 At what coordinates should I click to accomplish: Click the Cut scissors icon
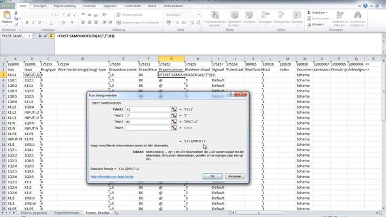[x=16, y=13]
